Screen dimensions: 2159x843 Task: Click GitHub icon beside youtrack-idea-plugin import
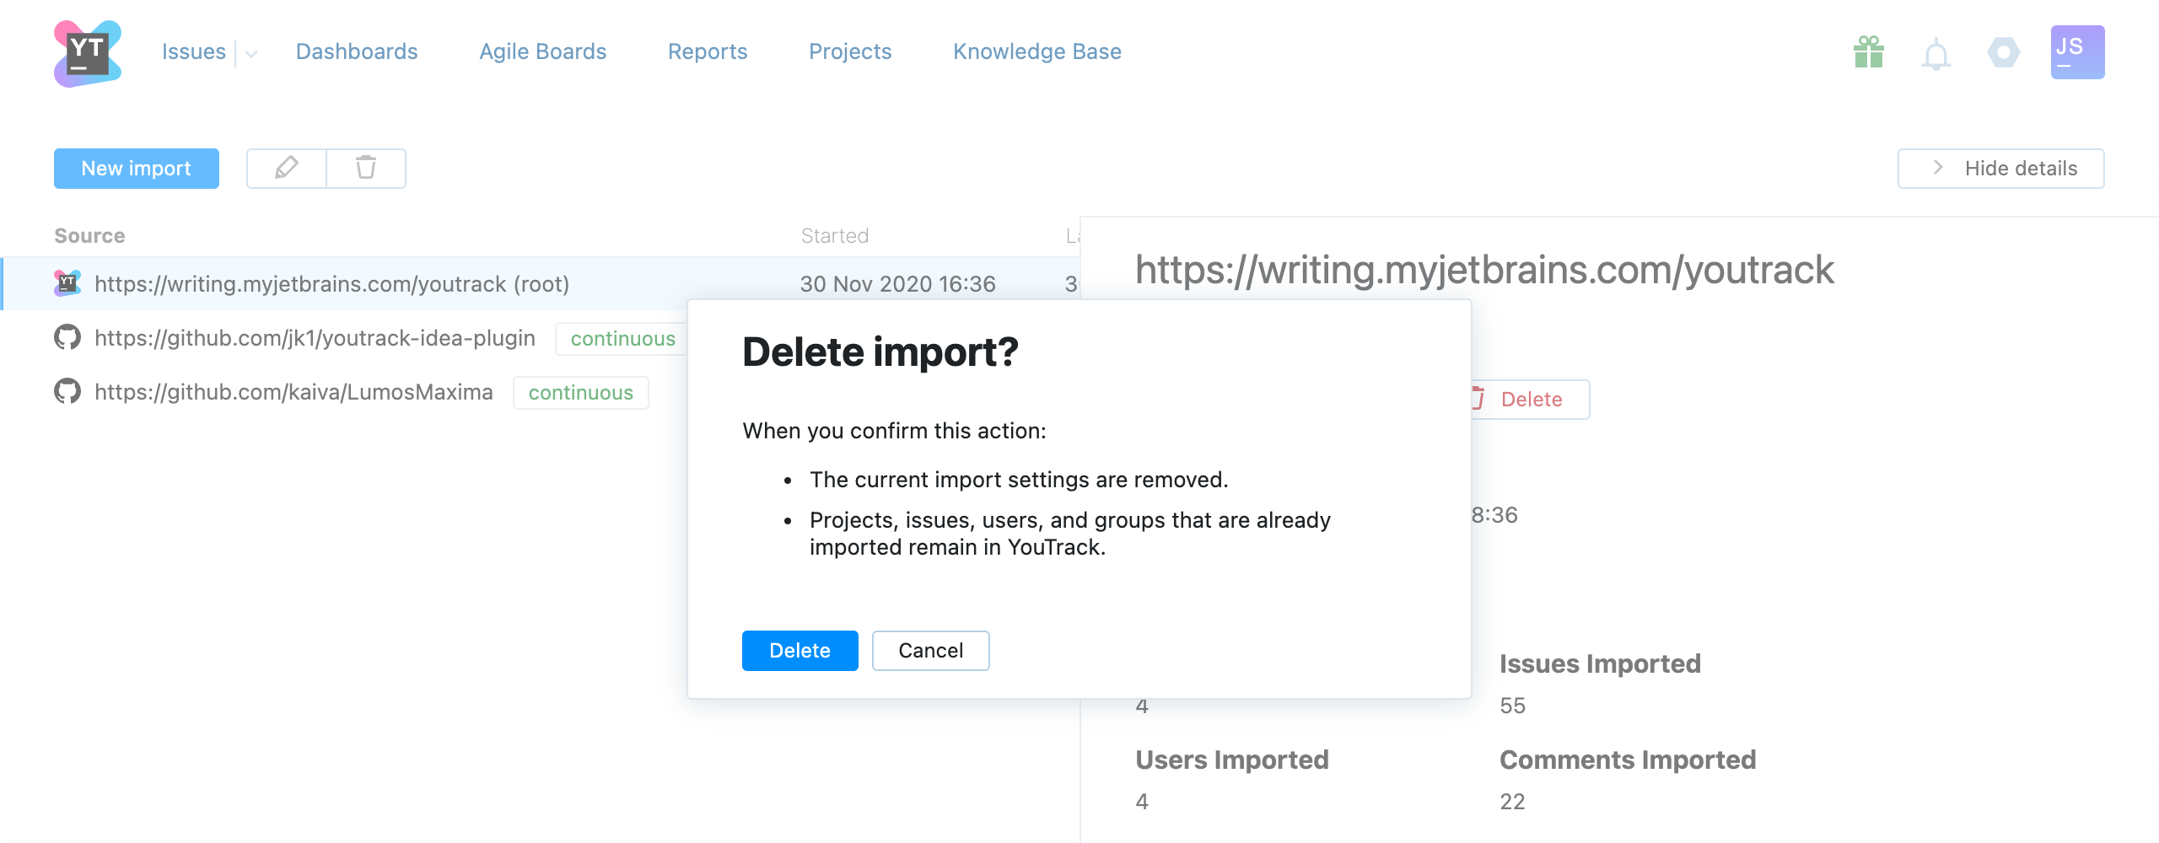[67, 338]
